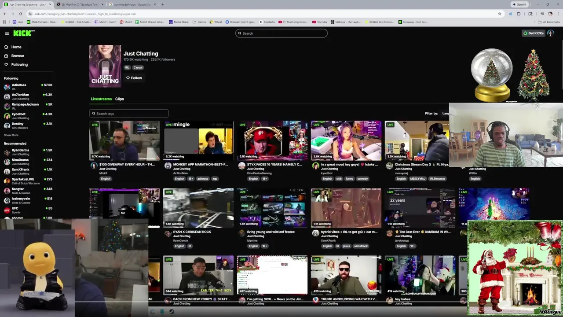563x317 pixels.
Task: Open RampageJackson avatar in sidebar
Action: pos(7,106)
